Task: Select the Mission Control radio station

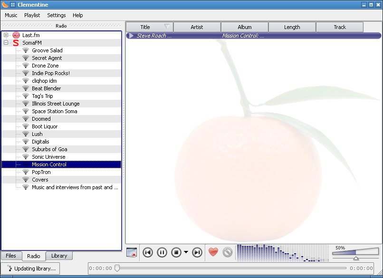Action: [61, 164]
